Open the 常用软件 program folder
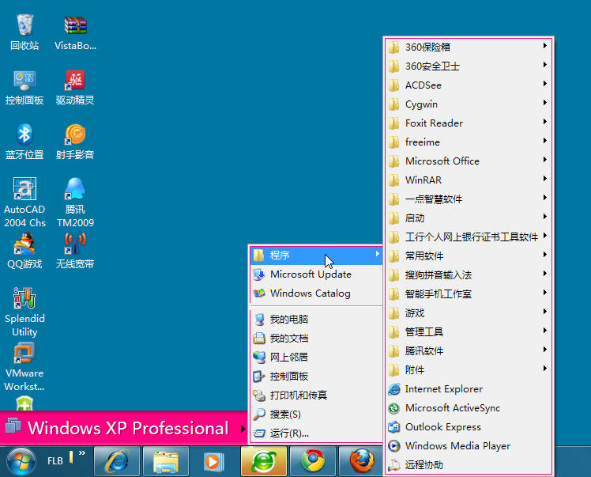Screen dimensions: 591x477 469,256
